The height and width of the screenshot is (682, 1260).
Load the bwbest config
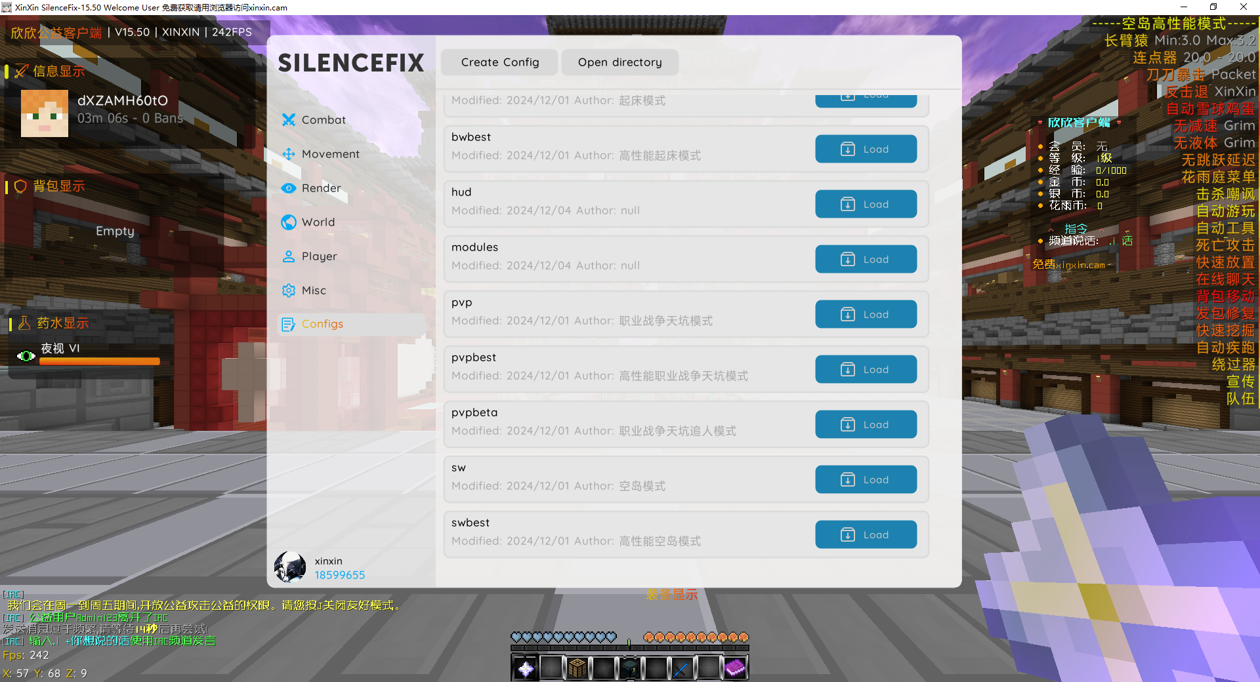pos(866,149)
